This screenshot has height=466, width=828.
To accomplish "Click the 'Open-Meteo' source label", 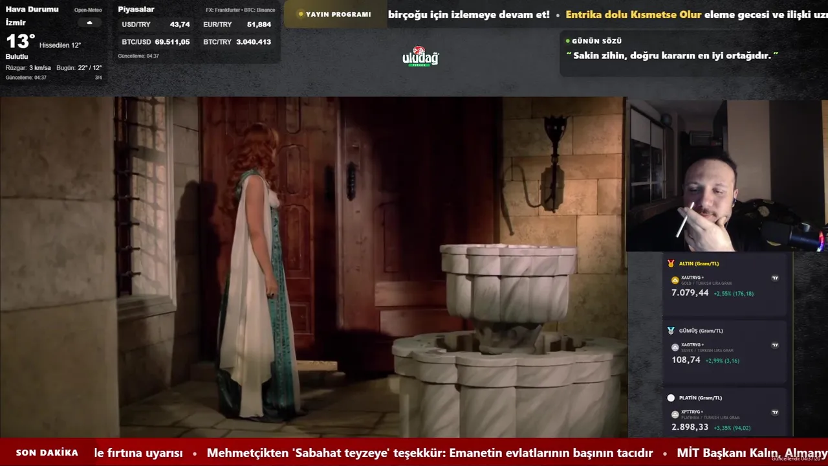I will (88, 10).
